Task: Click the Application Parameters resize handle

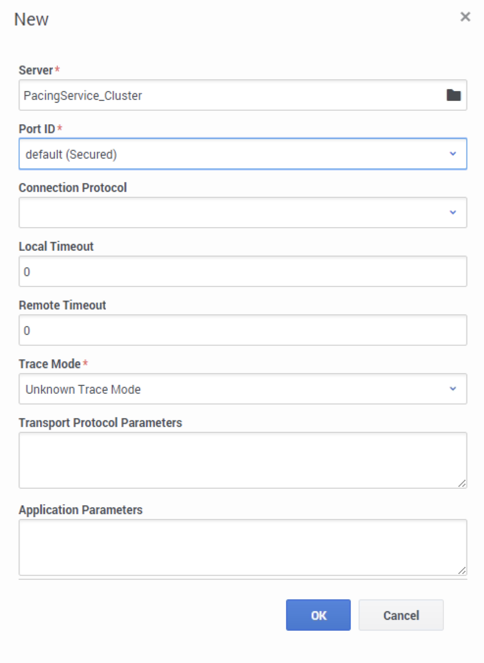Action: [x=461, y=570]
